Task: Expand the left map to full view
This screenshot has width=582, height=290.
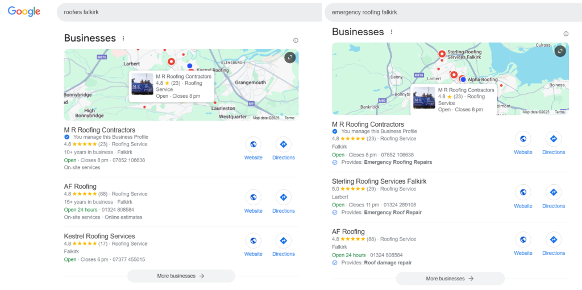Action: pos(290,57)
